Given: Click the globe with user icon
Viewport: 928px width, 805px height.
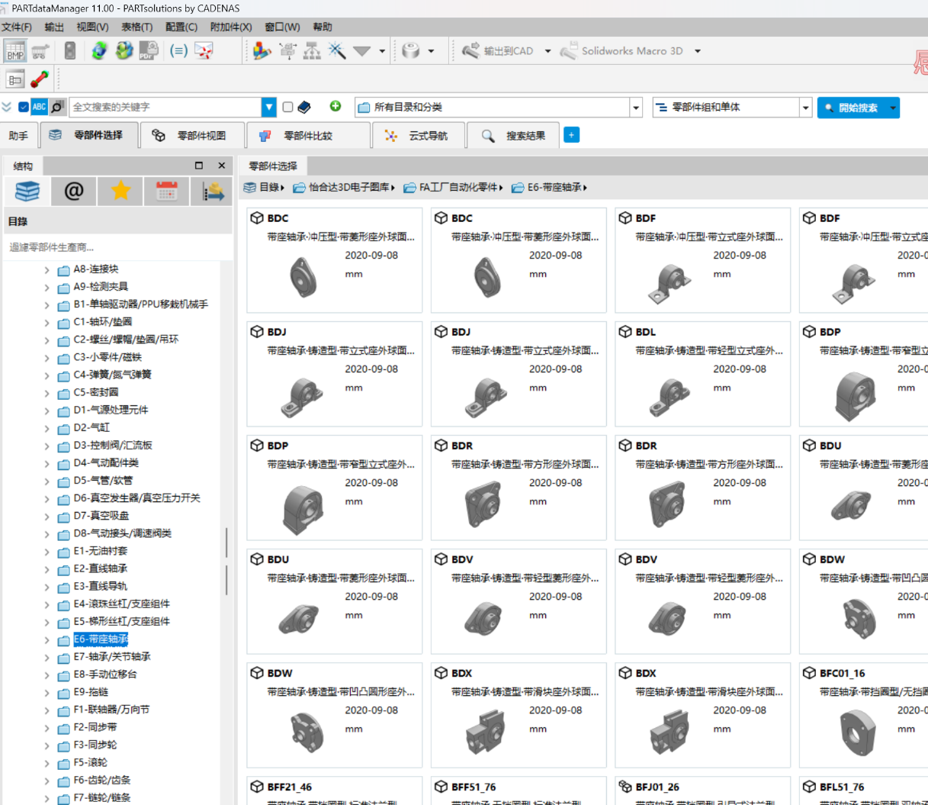Looking at the screenshot, I should (x=124, y=51).
